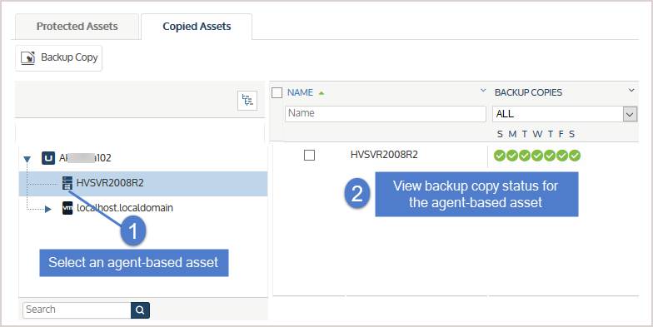The width and height of the screenshot is (653, 327).
Task: Click the Name filter input field
Action: point(385,113)
